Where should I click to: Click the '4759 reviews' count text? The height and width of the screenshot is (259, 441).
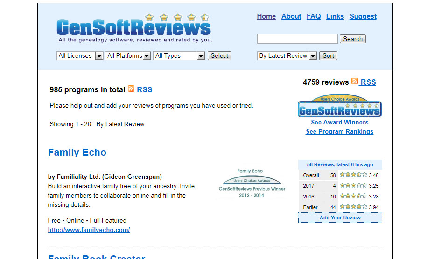click(326, 82)
